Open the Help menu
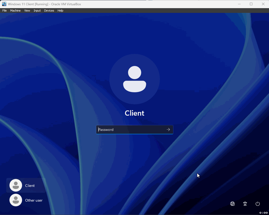The width and height of the screenshot is (269, 215). click(x=60, y=11)
